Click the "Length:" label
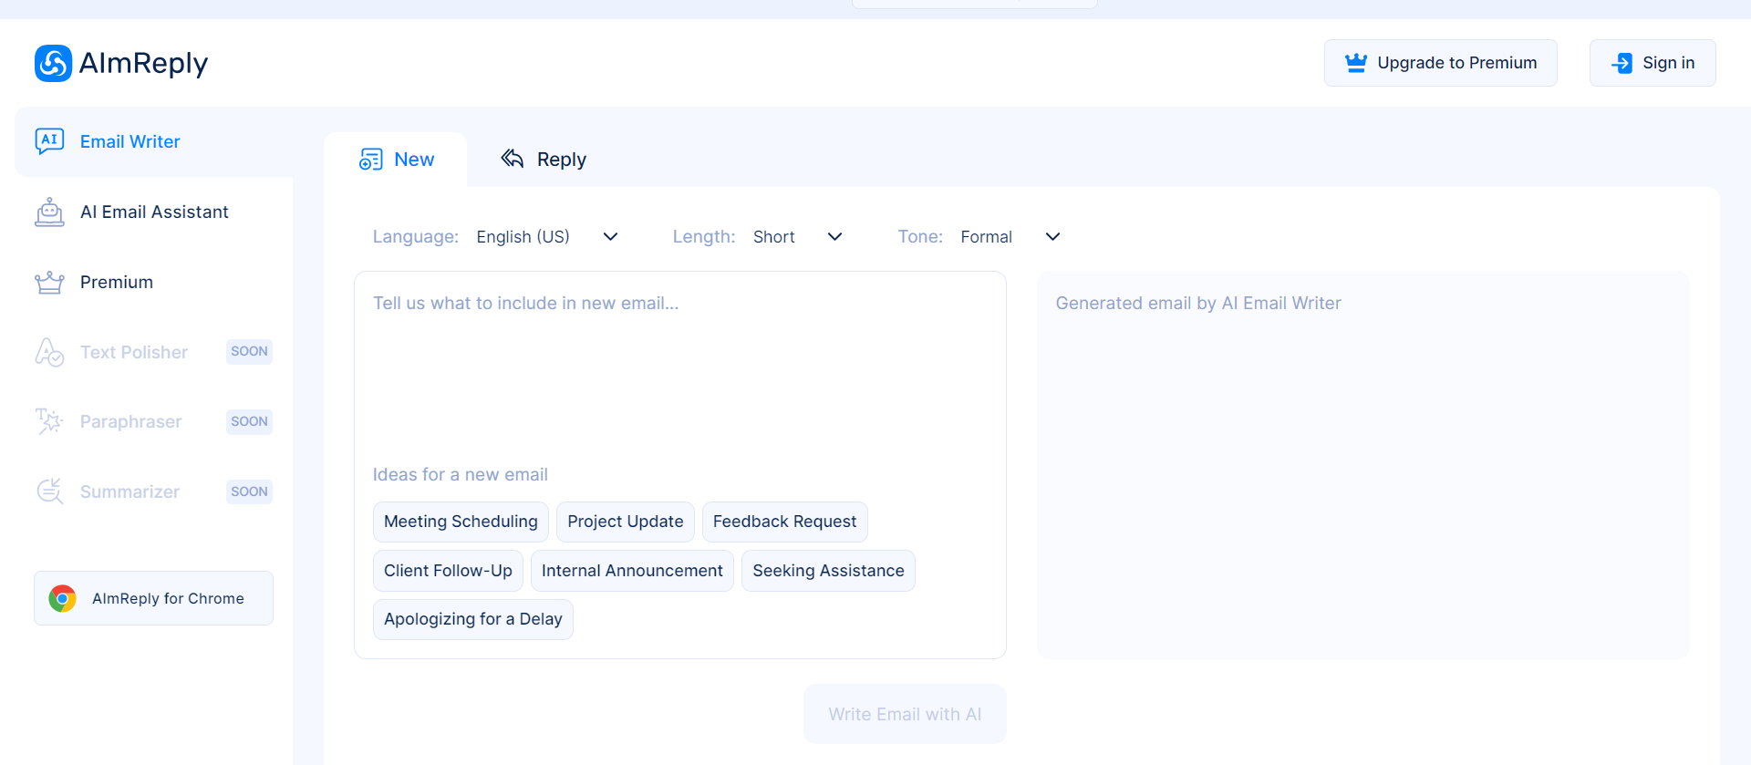Screen dimensions: 1751x765 (704, 237)
